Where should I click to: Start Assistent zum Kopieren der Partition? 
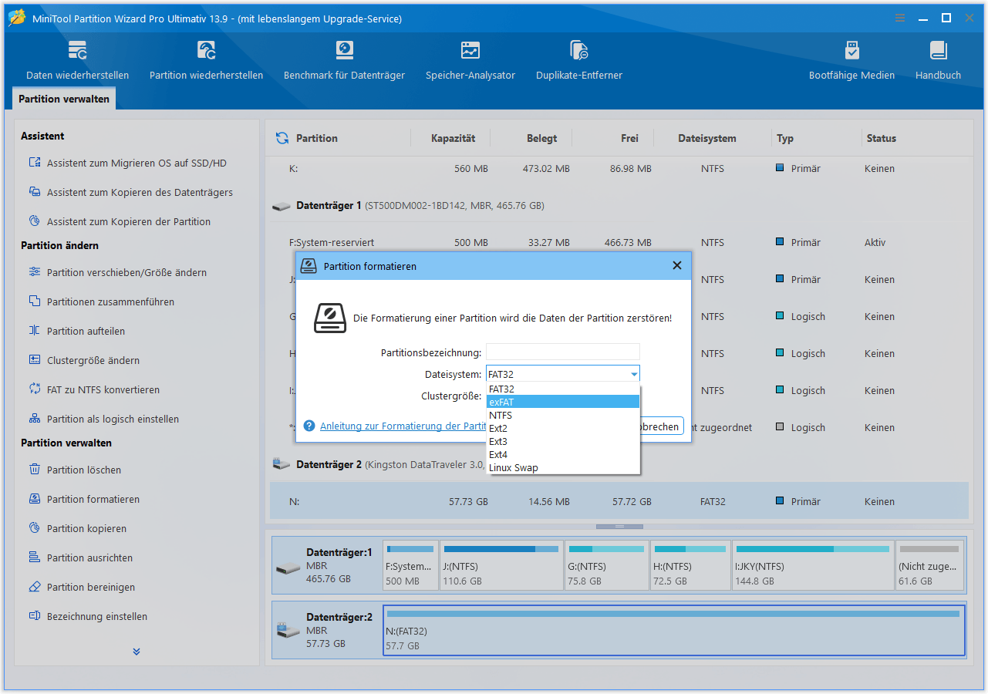coord(120,221)
